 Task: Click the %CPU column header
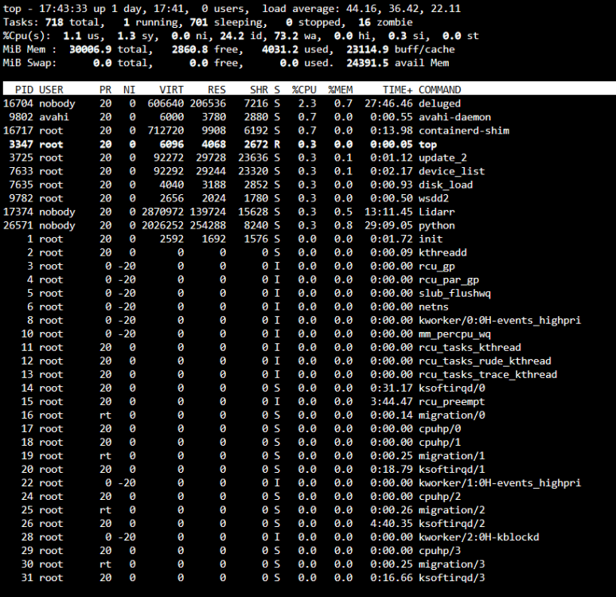click(x=304, y=90)
